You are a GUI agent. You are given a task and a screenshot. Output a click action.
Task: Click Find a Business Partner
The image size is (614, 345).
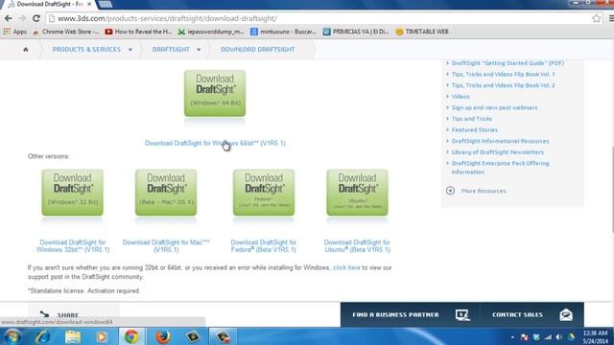tap(395, 315)
